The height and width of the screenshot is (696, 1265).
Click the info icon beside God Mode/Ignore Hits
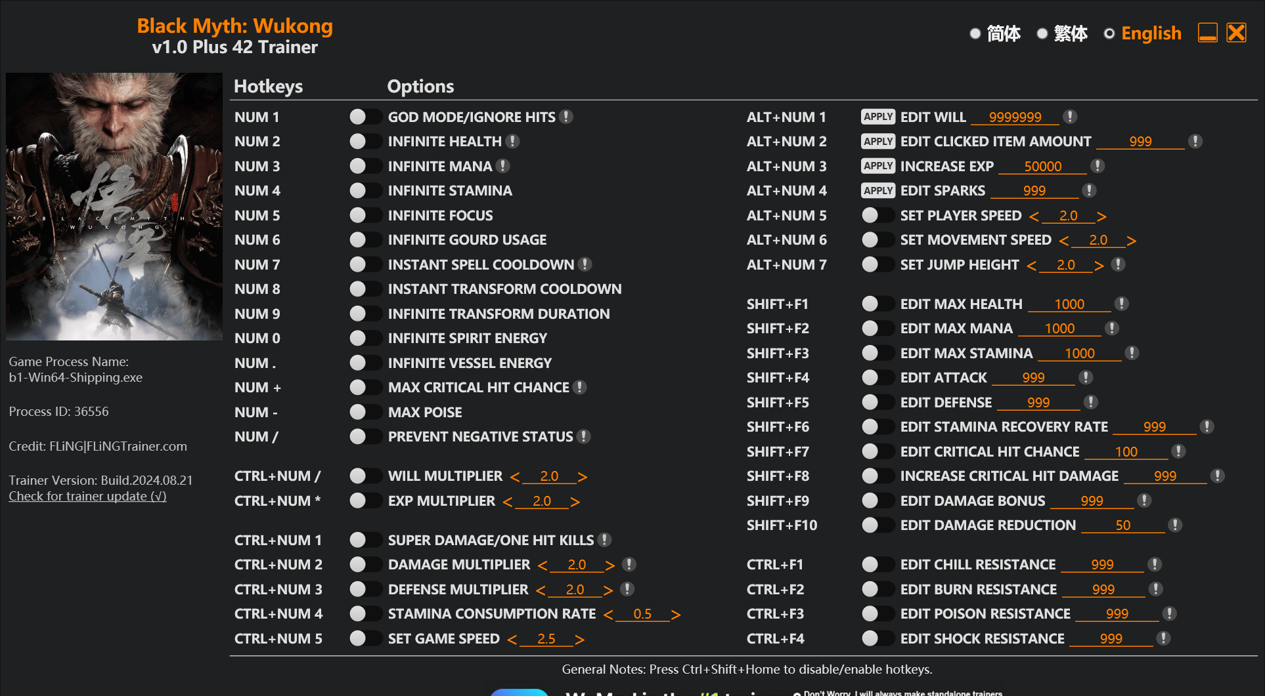(x=566, y=117)
